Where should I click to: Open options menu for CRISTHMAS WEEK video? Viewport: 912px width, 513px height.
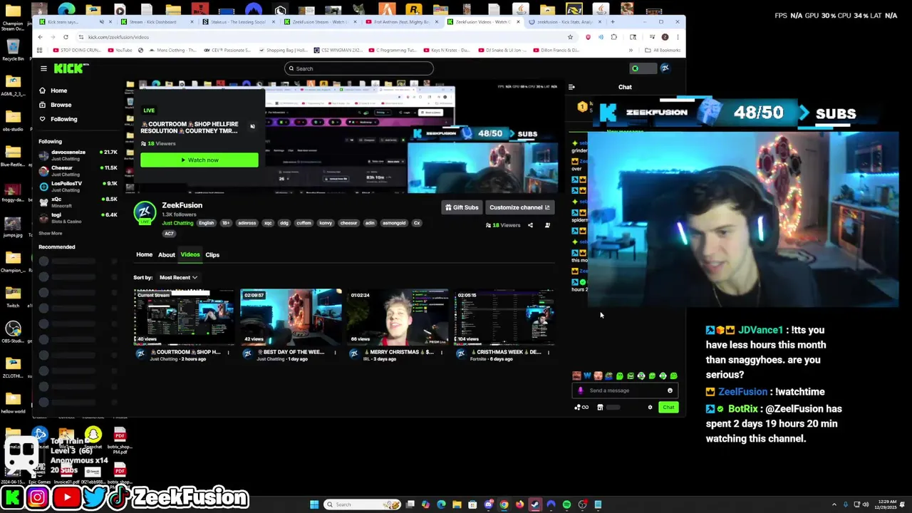(549, 352)
